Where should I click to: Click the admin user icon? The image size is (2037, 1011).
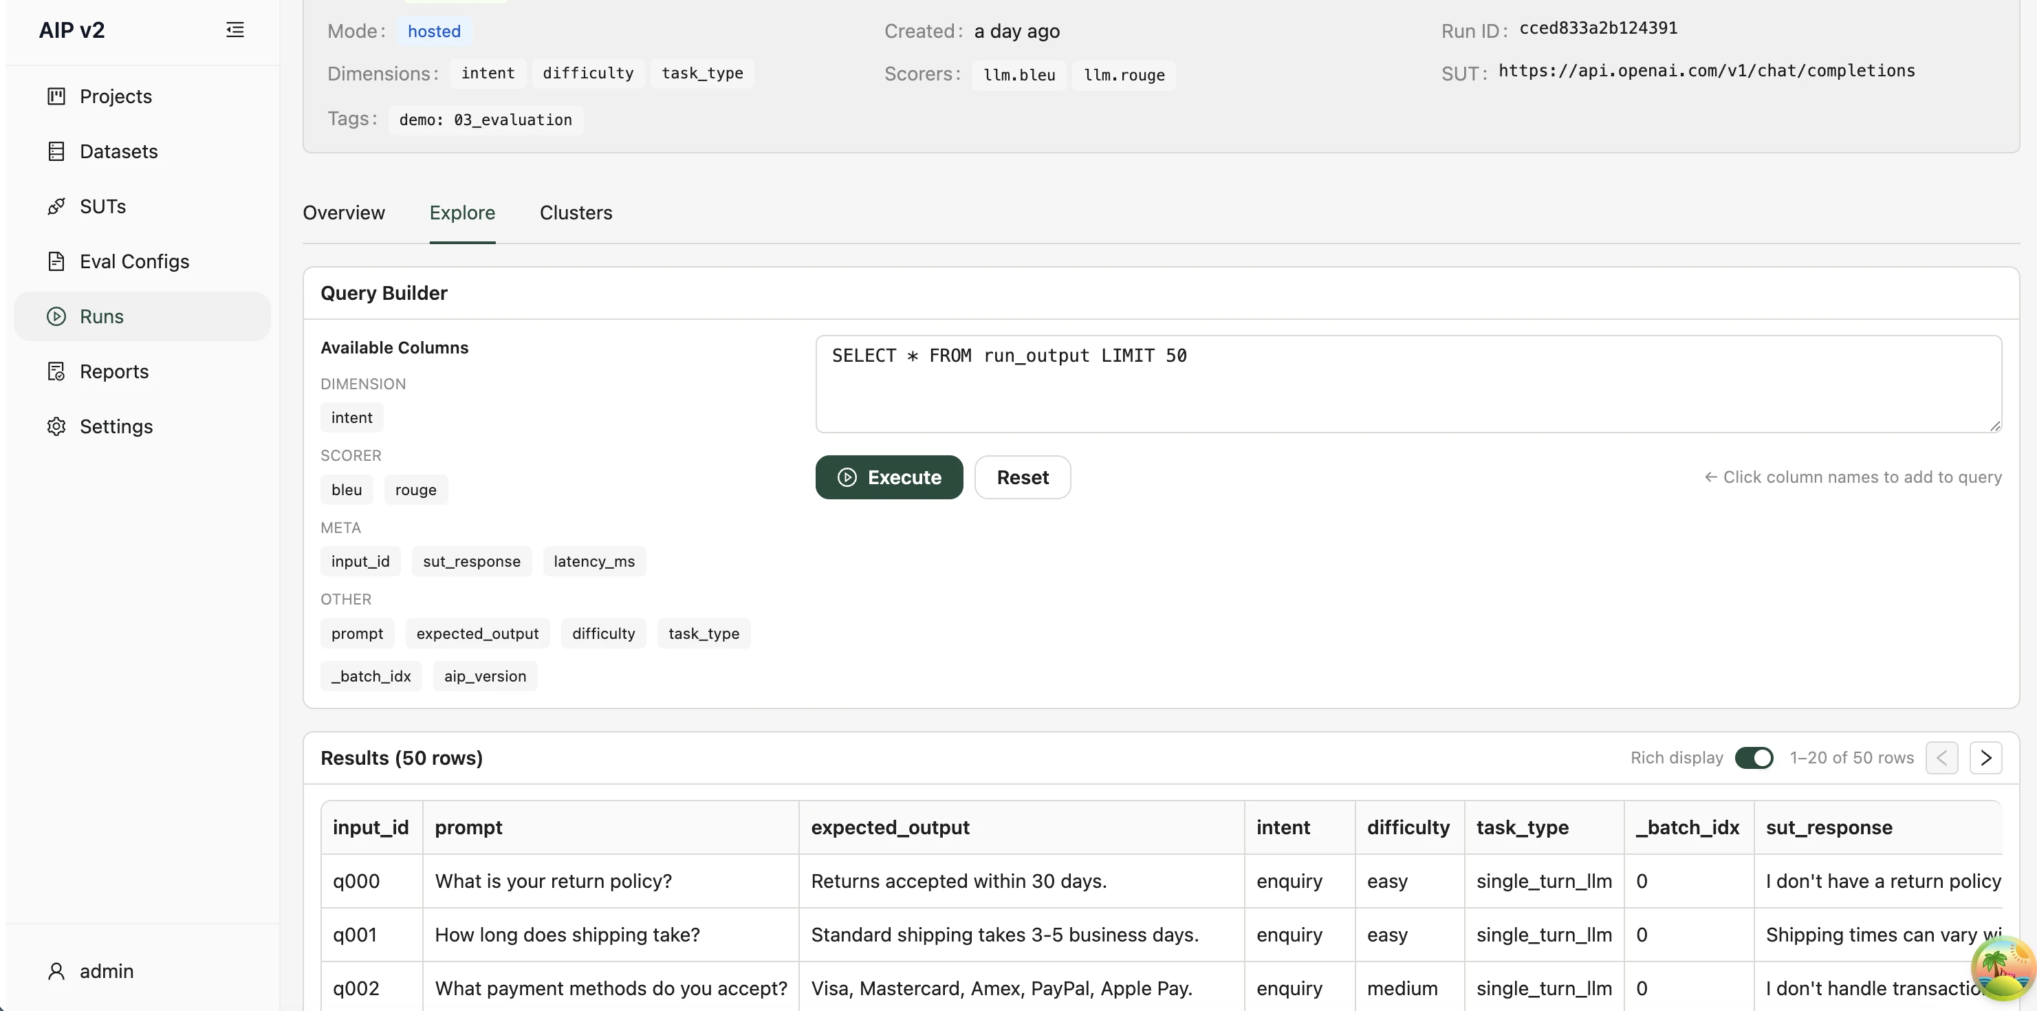coord(56,970)
